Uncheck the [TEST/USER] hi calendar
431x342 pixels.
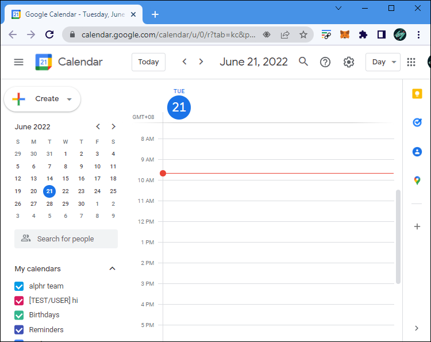19,301
